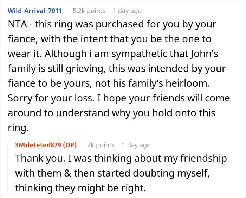Click 'Thank you.' at start of OP reply
The height and width of the screenshot is (198, 246).
click(40, 158)
